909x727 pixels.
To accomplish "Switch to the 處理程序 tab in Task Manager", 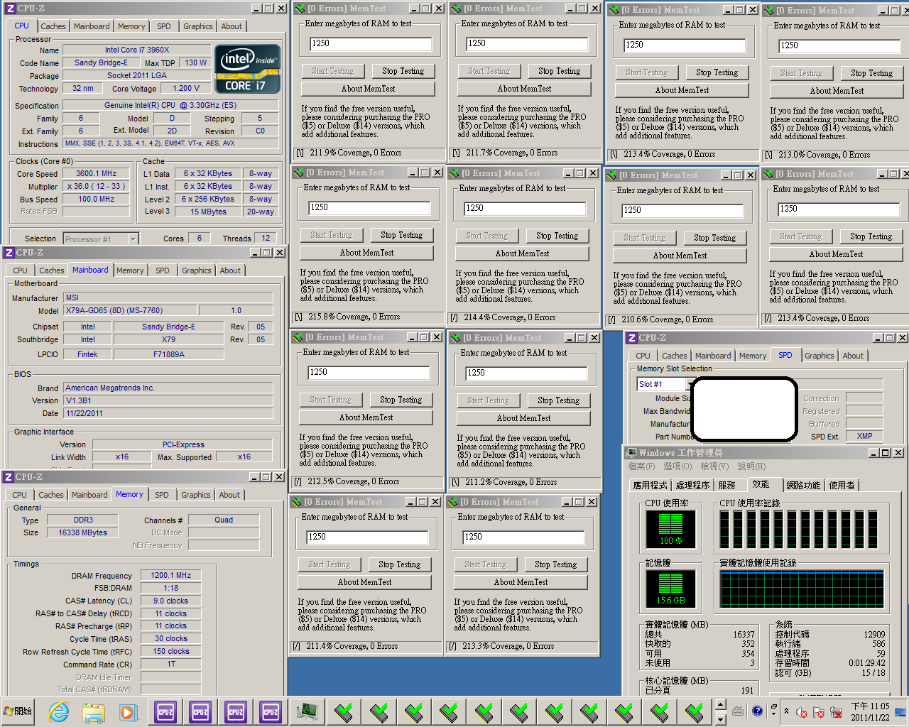I will pyautogui.click(x=693, y=486).
